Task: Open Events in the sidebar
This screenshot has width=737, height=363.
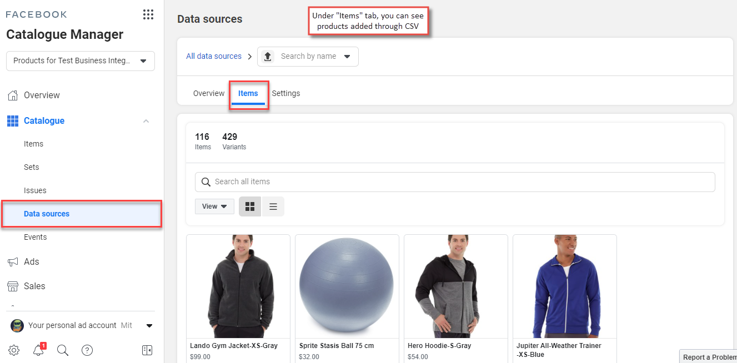Action: tap(36, 237)
